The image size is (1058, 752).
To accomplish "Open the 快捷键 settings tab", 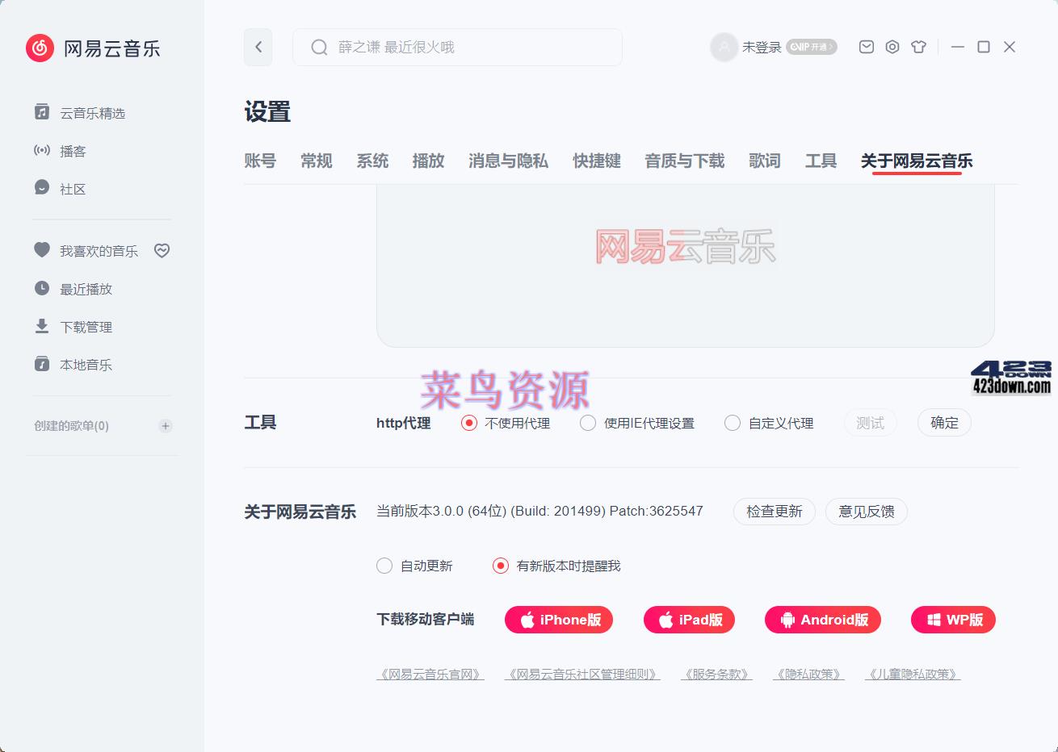I will point(596,161).
